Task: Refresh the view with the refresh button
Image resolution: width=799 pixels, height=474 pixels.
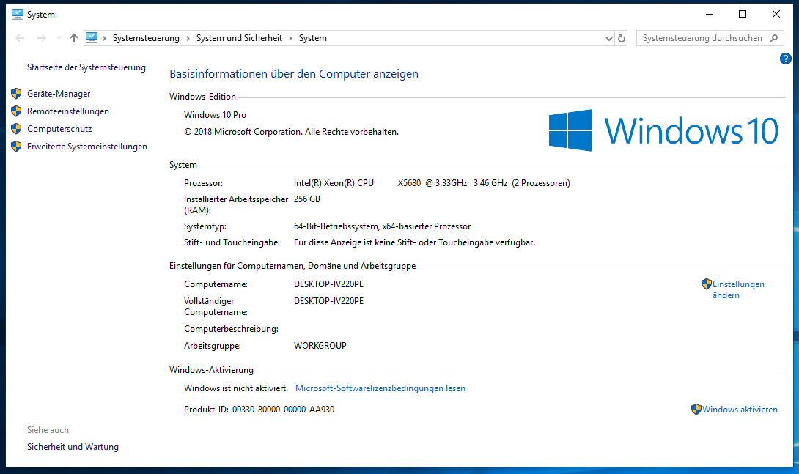Action: point(621,38)
